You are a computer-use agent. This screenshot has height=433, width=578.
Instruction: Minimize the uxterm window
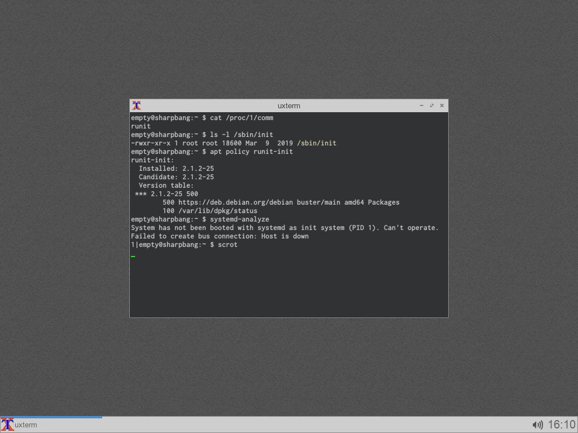(x=421, y=105)
